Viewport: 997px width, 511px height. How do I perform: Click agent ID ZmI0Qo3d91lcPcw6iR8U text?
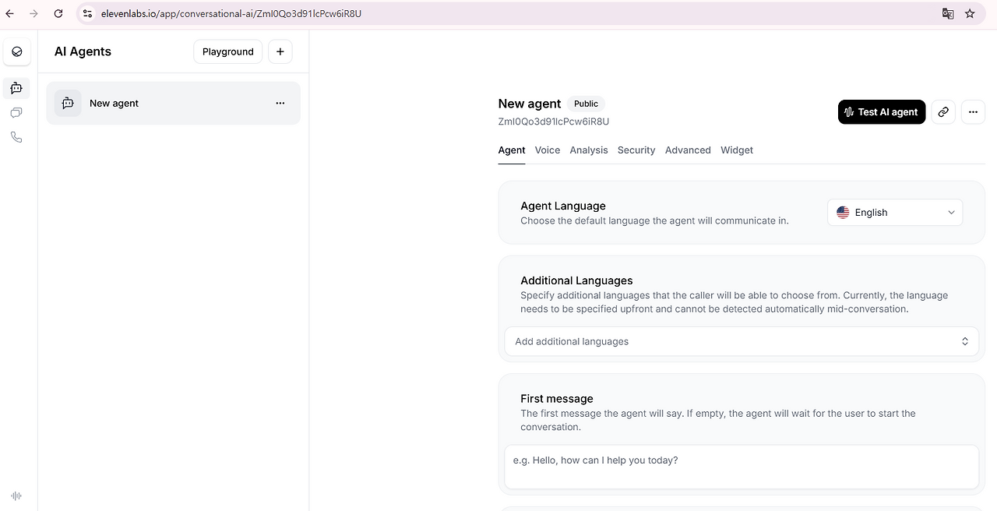tap(554, 122)
